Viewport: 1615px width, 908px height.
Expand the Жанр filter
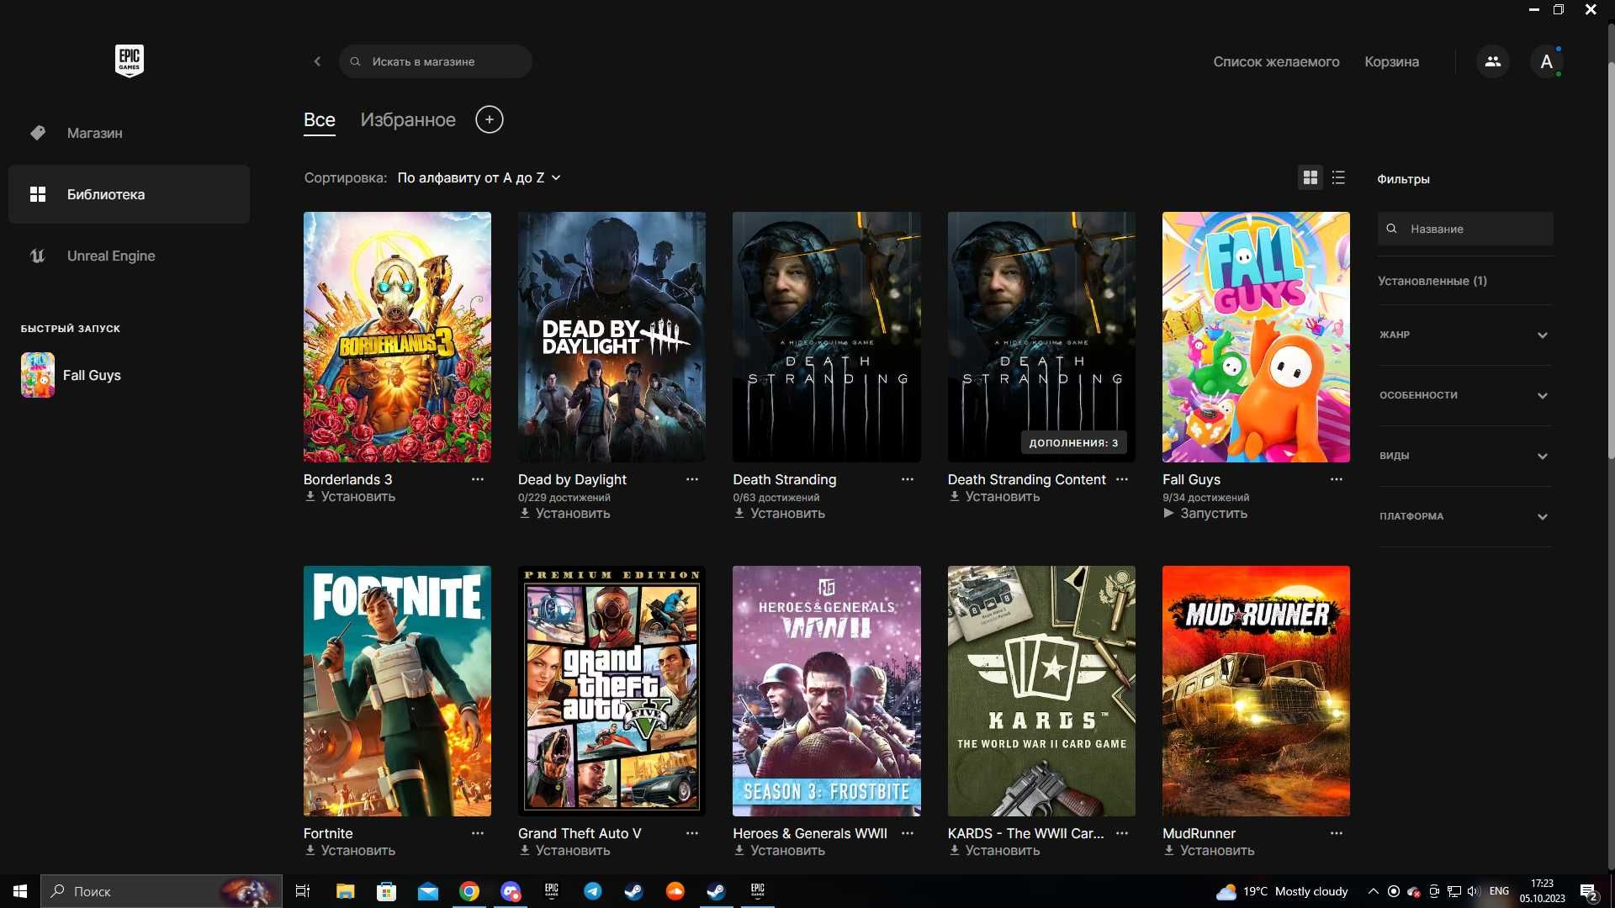coord(1464,335)
